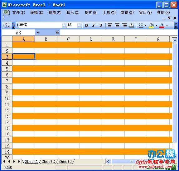The width and height of the screenshot is (179, 171).
Task: Align text to the right
Action: pyautogui.click(x=124, y=25)
